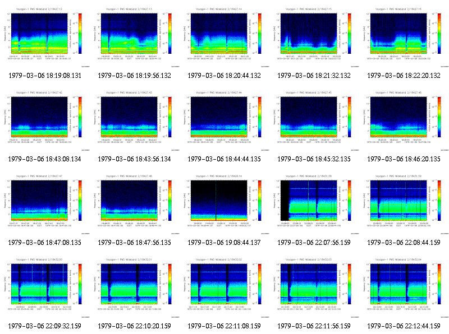This screenshot has width=449, height=334.
Task: Click the caption 1979-03-06 18:47:56.135
Action: coord(135,243)
